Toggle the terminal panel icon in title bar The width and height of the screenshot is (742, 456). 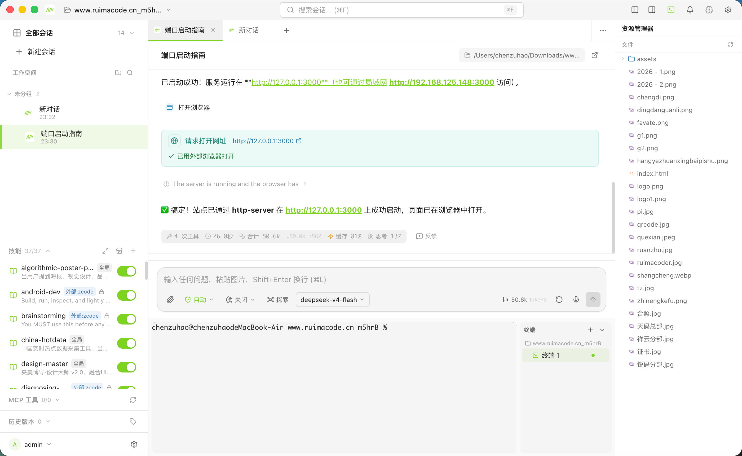click(x=671, y=10)
